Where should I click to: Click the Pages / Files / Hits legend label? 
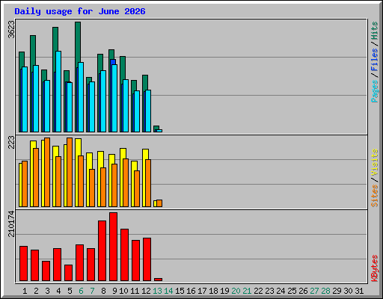tap(374, 62)
